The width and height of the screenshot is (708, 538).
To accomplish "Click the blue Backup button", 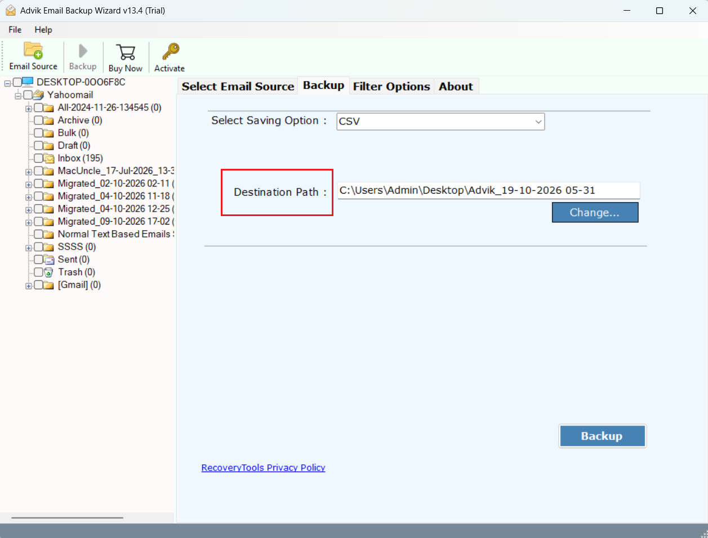I will click(602, 436).
